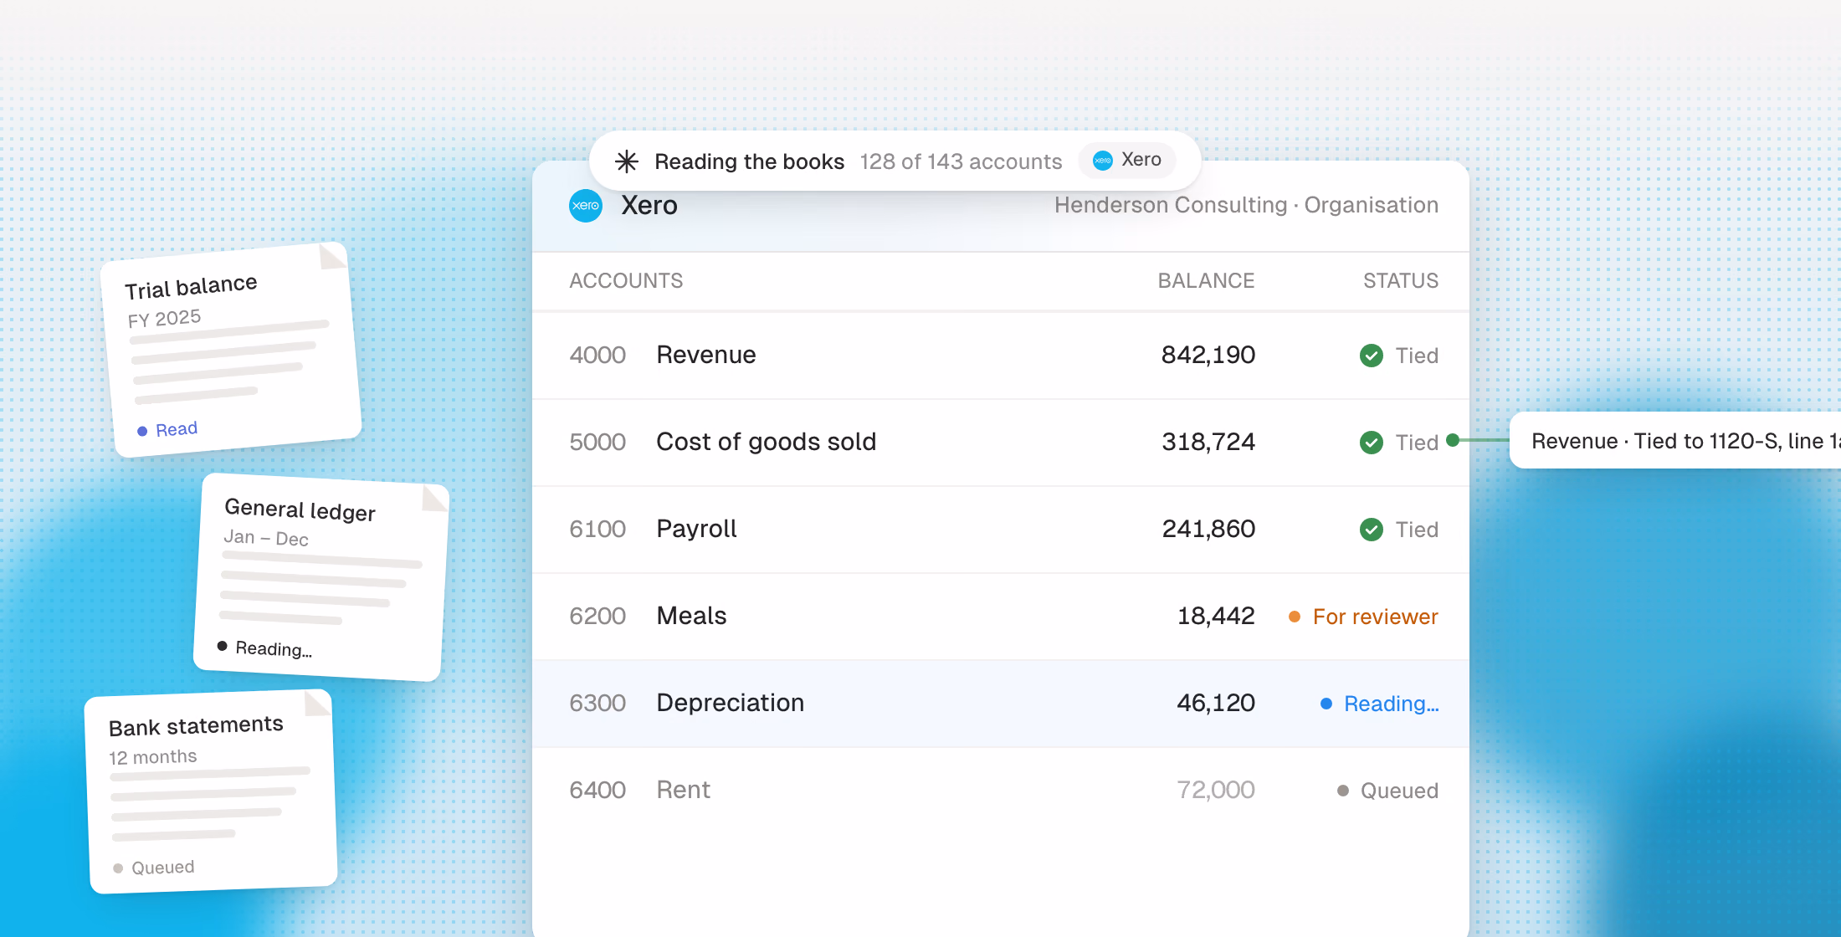This screenshot has width=1841, height=937.
Task: Click the For reviewer status label
Action: click(1375, 617)
